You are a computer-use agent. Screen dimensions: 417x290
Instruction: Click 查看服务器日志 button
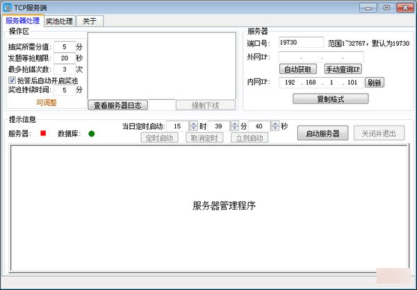coord(117,105)
